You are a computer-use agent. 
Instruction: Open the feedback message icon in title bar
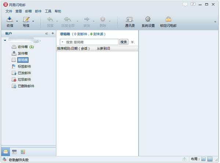coord(185,4)
